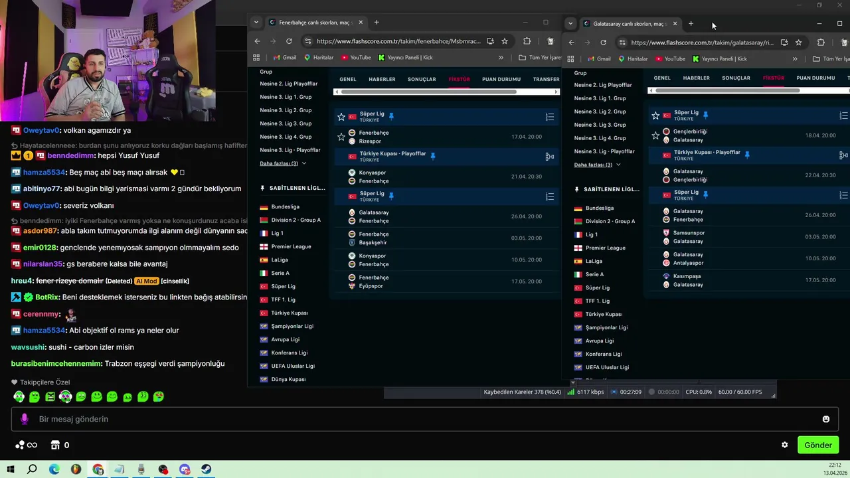This screenshot has width=850, height=478.
Task: Reload the Fenerbahçe flashscore page
Action: click(289, 41)
